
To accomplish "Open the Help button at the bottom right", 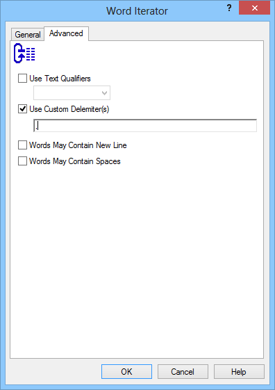I will [239, 372].
